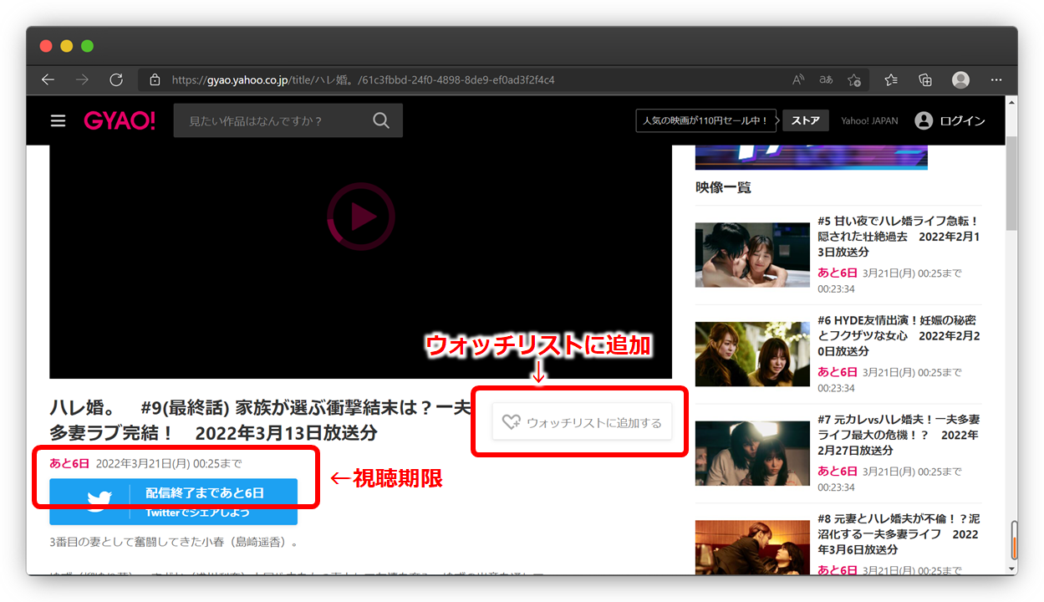Open the #6 HYDE友情出演 title link

click(899, 335)
